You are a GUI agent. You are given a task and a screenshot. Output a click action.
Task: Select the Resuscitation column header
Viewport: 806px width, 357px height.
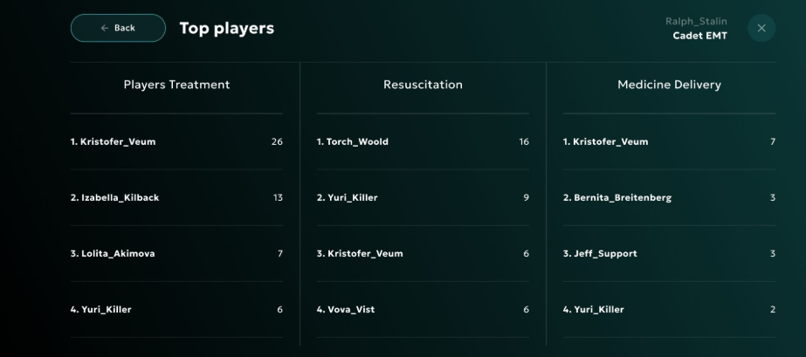423,85
